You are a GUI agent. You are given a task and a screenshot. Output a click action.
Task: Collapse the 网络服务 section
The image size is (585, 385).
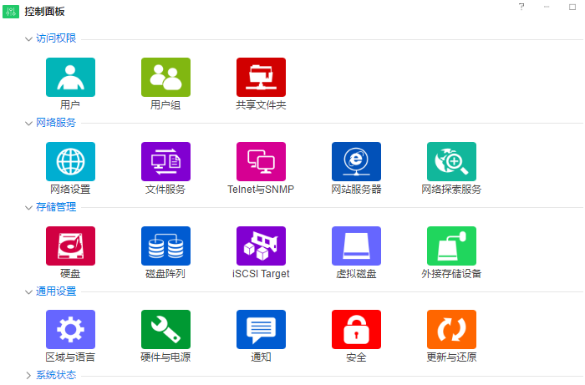[28, 123]
